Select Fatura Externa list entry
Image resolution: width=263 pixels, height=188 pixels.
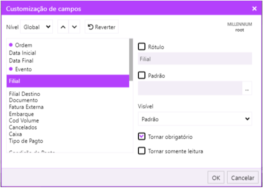point(26,107)
